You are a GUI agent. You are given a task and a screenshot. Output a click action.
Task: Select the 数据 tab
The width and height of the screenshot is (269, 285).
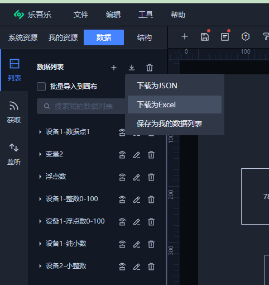point(104,37)
